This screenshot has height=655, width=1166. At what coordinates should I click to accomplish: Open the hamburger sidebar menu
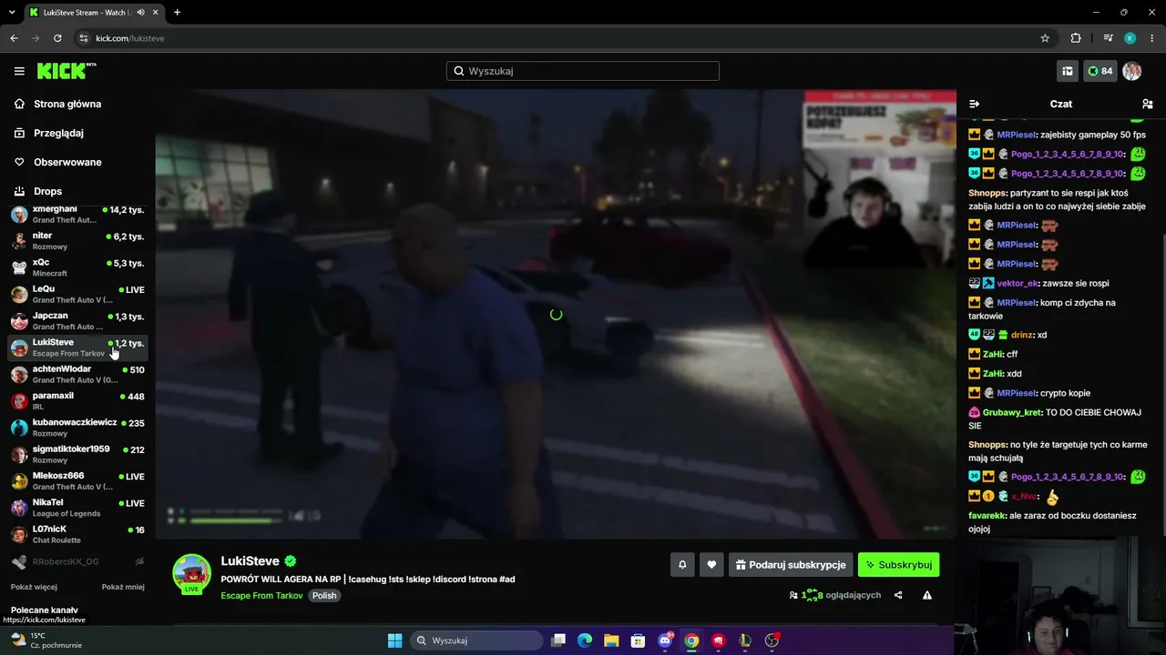tap(19, 71)
